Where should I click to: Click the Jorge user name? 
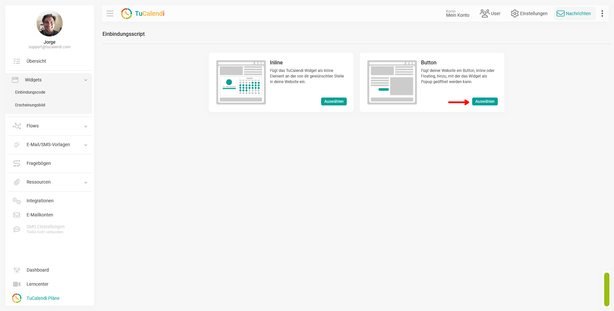pos(50,42)
